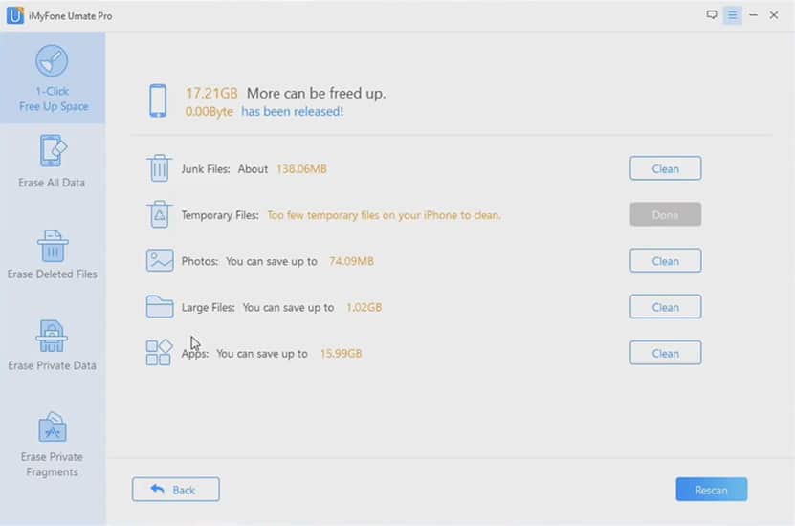Viewport: 795px width, 526px height.
Task: Click the 0.00Byte released value
Action: point(209,111)
